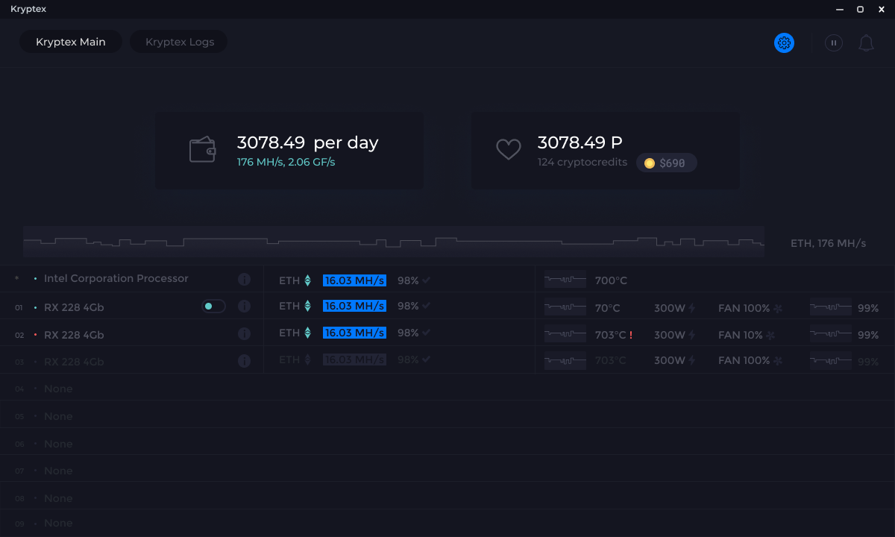Viewport: 895px width, 537px height.
Task: Click the checkmark after 98% in Intel row
Action: pyautogui.click(x=427, y=280)
